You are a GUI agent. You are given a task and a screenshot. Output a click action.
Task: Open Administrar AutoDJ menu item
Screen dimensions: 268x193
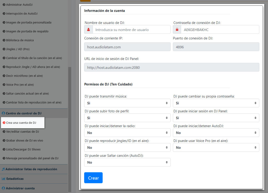coord(19,5)
